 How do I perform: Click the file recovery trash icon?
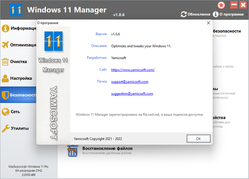(x=73, y=151)
